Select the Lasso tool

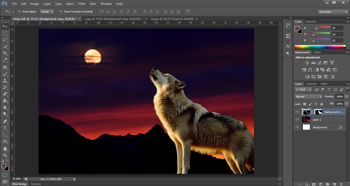click(5, 40)
